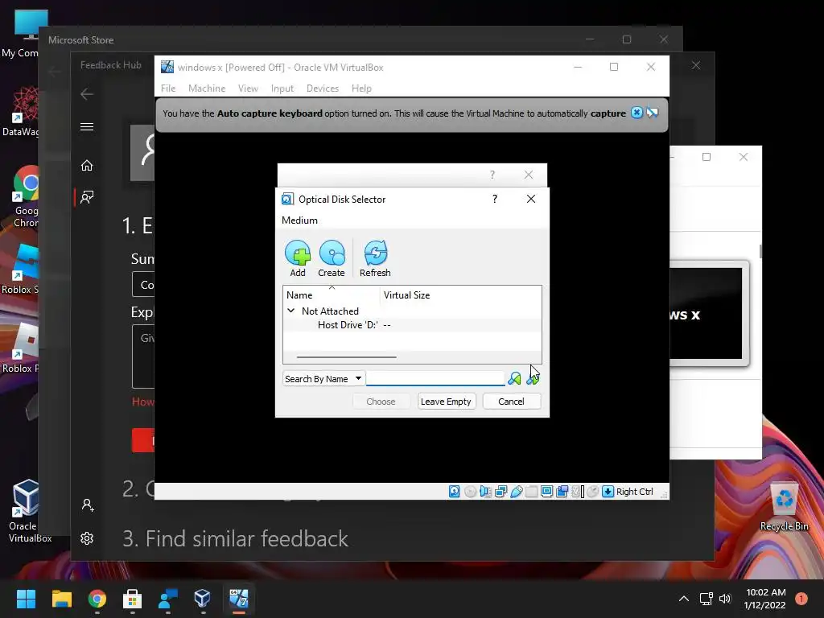Click the network indicator in VirtualBox status bar
Screen dimensions: 824x618
[501, 492]
